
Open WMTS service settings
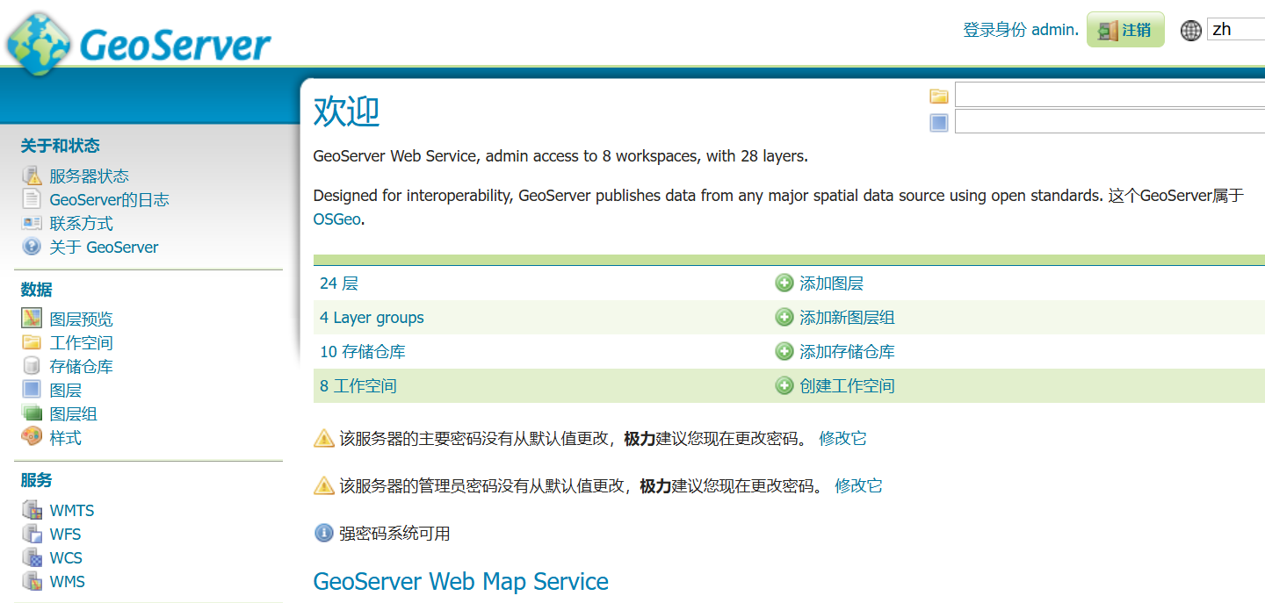click(71, 510)
